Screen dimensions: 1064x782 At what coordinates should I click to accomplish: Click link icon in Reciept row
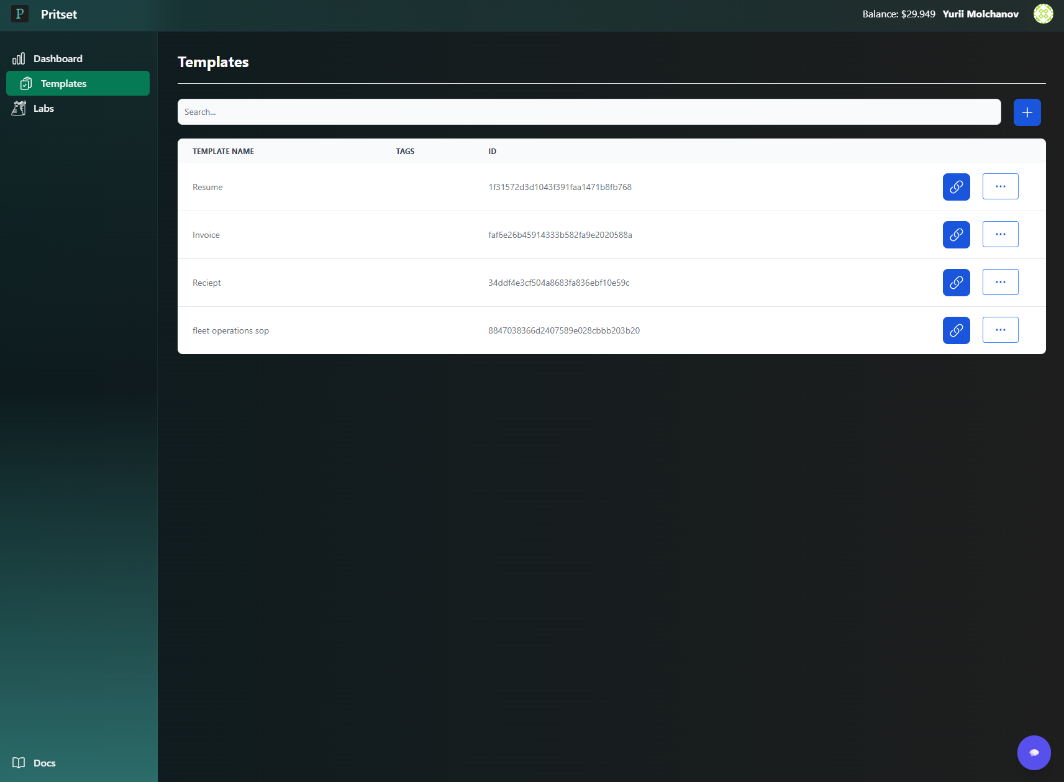point(956,283)
